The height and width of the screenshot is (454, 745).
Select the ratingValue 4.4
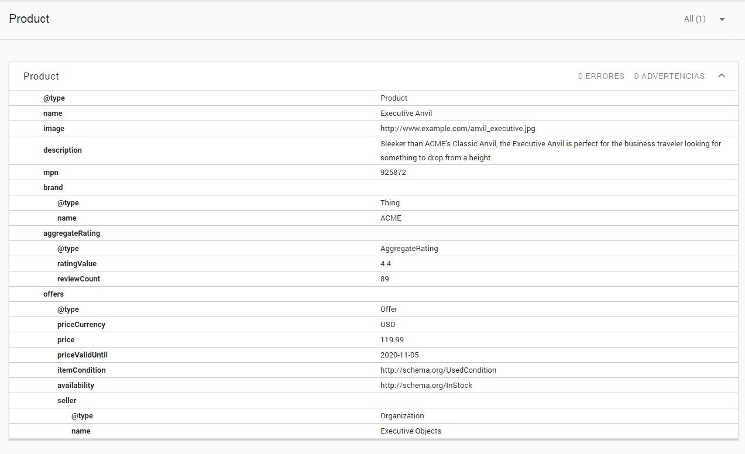[x=386, y=264]
